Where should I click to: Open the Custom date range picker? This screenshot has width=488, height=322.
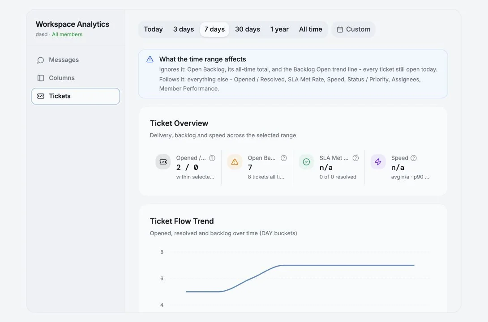(353, 29)
